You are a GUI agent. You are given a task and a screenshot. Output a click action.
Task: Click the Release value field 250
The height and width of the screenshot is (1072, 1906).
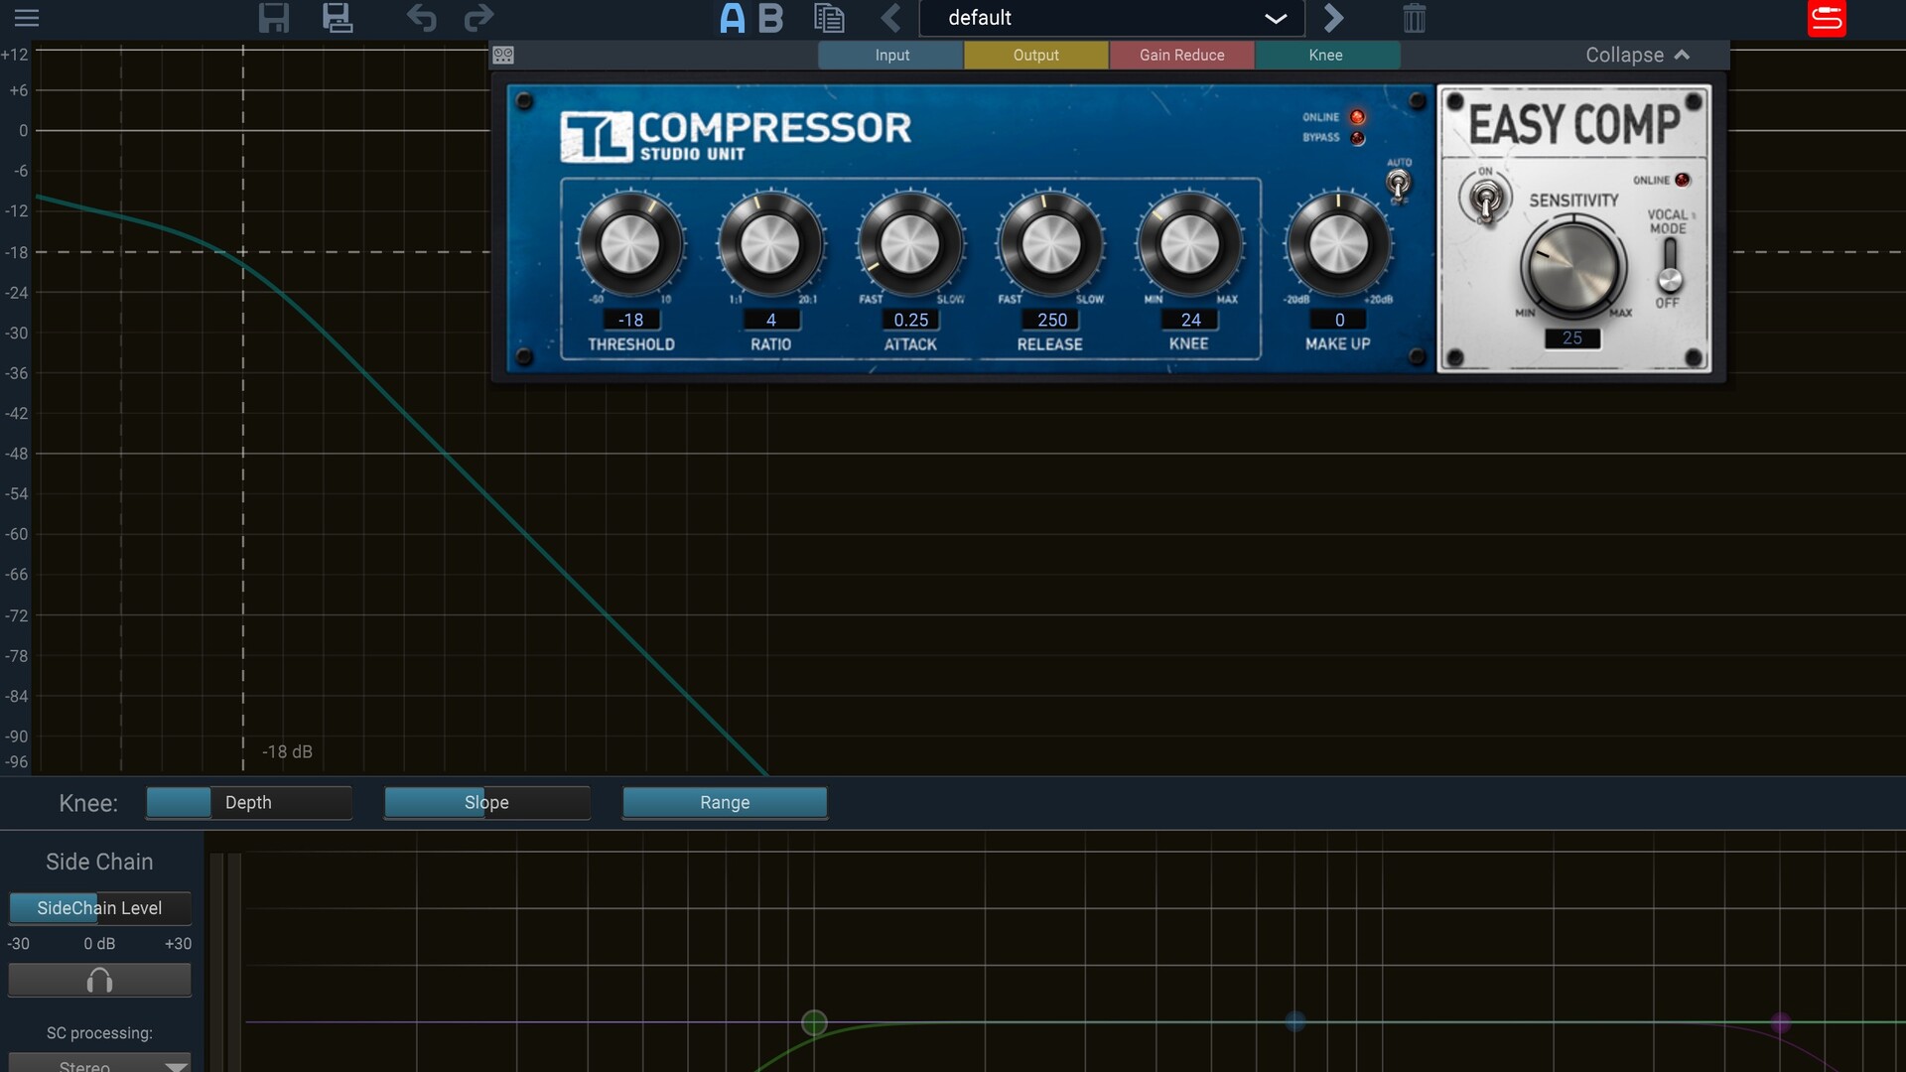pyautogui.click(x=1052, y=320)
